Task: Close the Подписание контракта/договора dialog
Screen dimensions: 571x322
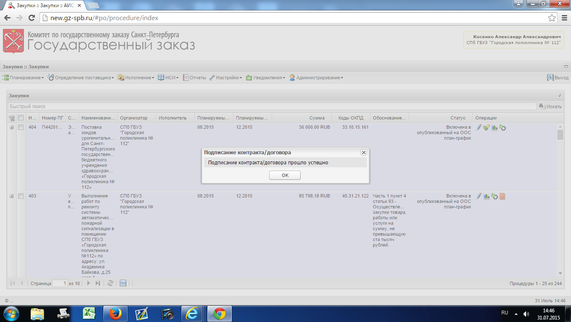Action: pyautogui.click(x=364, y=153)
